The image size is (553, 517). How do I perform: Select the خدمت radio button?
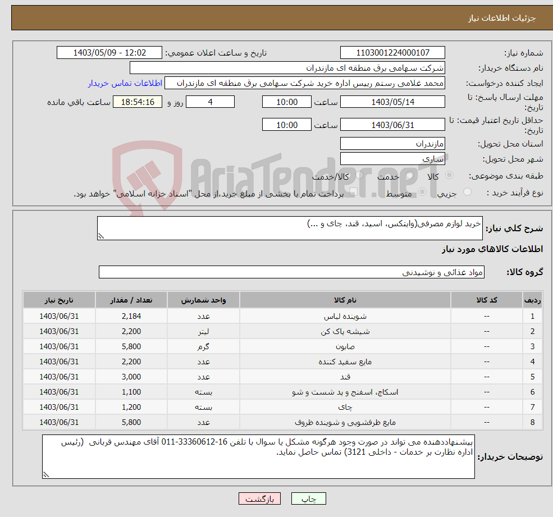(x=409, y=175)
